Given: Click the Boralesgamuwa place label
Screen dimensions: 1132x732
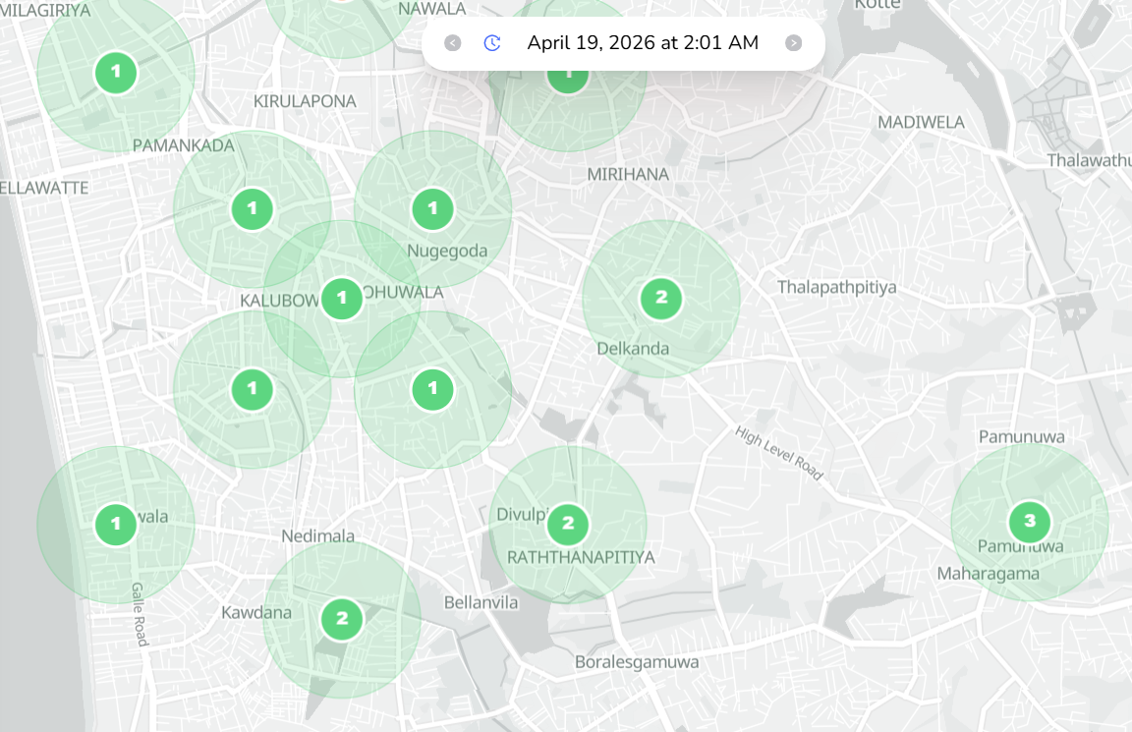Looking at the screenshot, I should [637, 662].
